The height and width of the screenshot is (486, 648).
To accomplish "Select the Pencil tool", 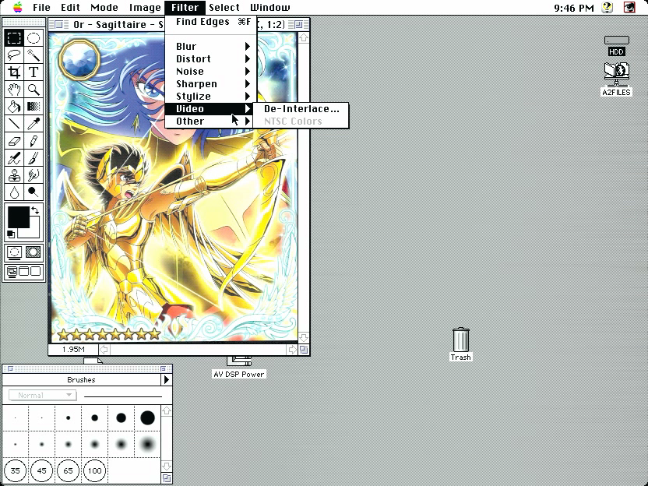I will (33, 141).
